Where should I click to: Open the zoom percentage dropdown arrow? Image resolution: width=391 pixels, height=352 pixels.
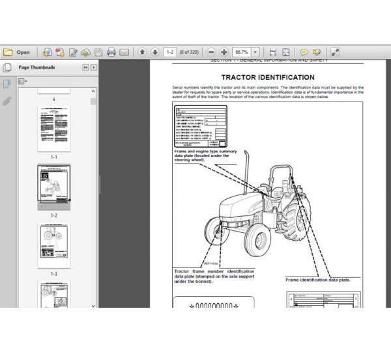point(255,52)
